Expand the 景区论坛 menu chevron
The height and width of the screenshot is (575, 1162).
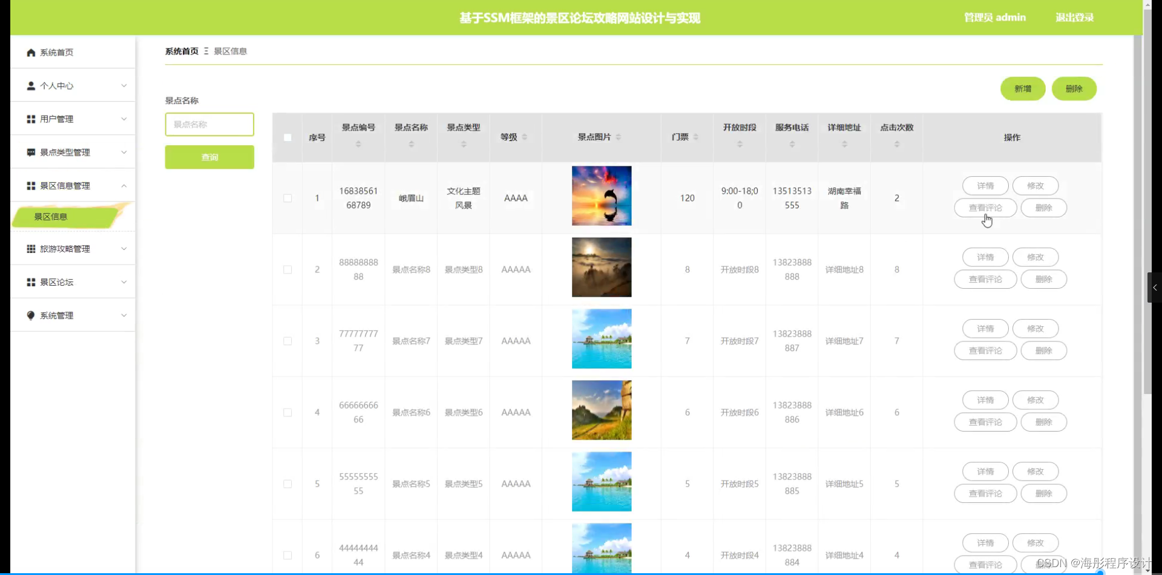click(123, 282)
